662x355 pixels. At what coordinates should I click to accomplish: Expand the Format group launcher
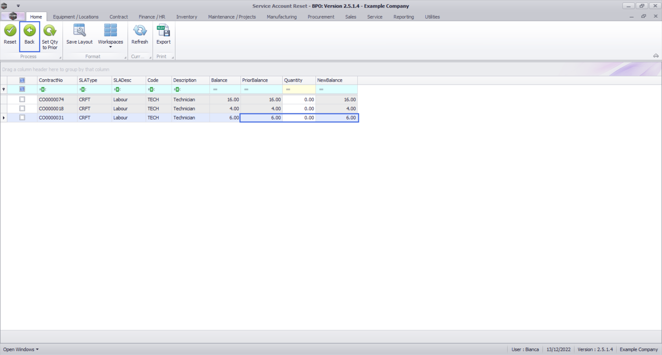pyautogui.click(x=125, y=58)
